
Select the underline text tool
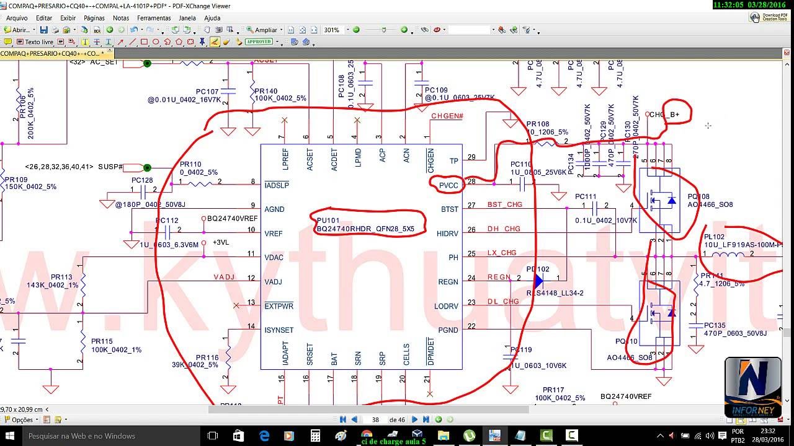(x=109, y=42)
